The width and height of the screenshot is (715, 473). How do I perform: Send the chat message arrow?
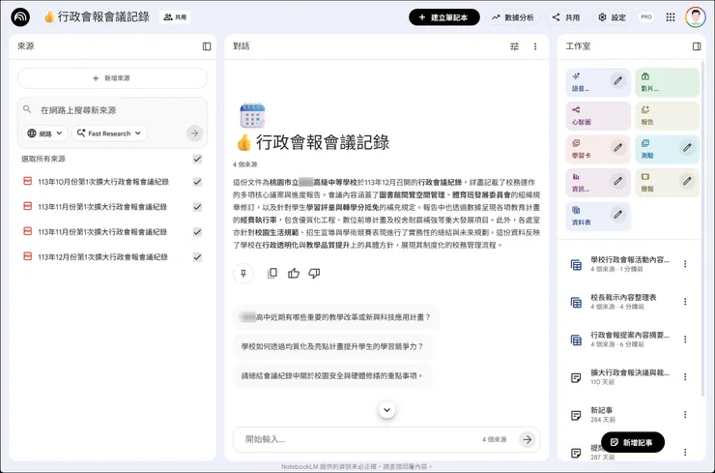(x=528, y=439)
